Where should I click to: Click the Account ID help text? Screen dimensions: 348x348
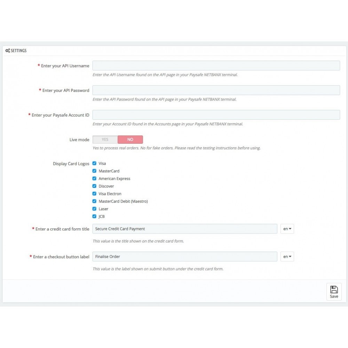click(x=168, y=124)
